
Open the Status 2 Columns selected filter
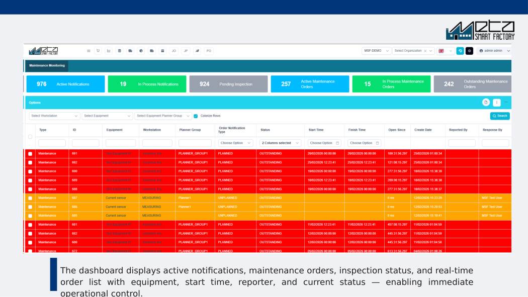280,143
